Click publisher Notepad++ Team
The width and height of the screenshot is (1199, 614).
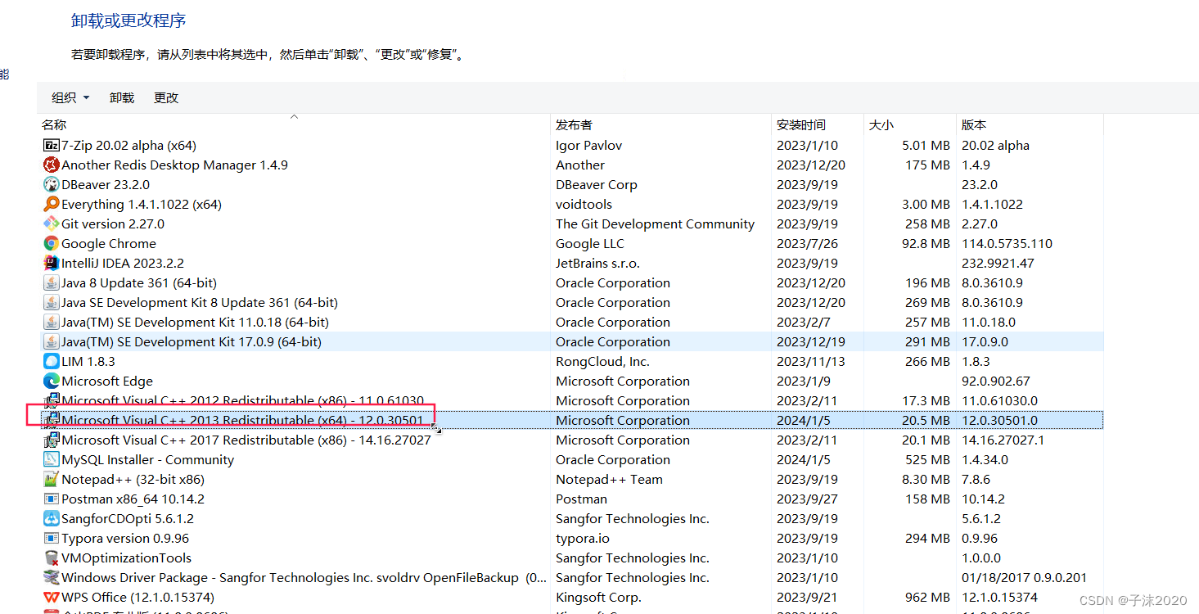[x=609, y=479]
